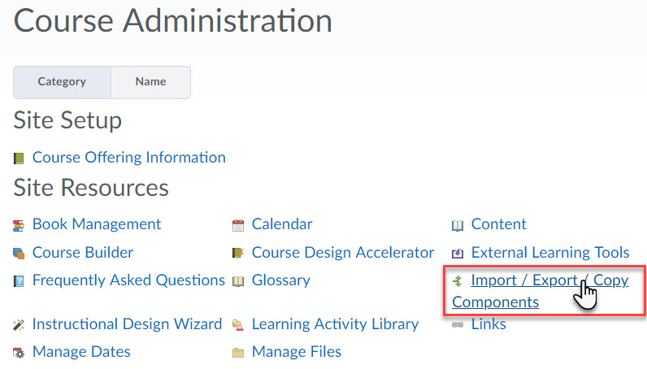Open the Manage Dates link
The height and width of the screenshot is (369, 647).
coord(81,352)
